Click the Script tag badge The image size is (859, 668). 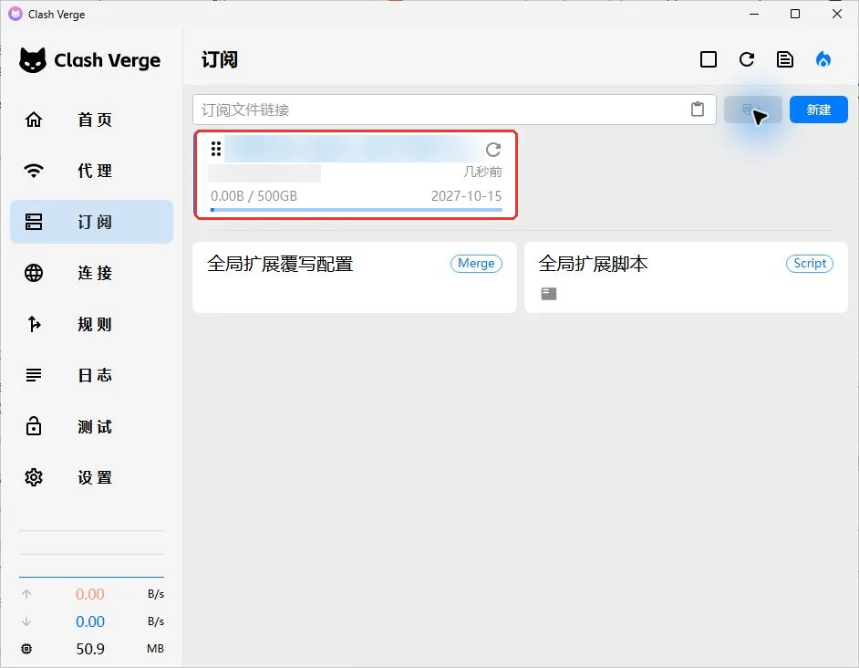[810, 263]
